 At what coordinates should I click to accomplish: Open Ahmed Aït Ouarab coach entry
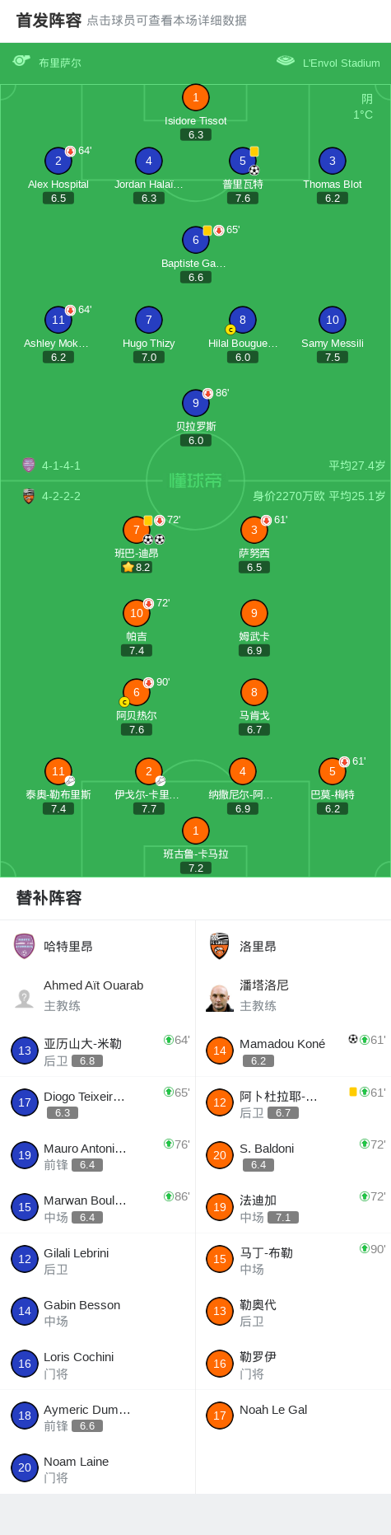98,995
